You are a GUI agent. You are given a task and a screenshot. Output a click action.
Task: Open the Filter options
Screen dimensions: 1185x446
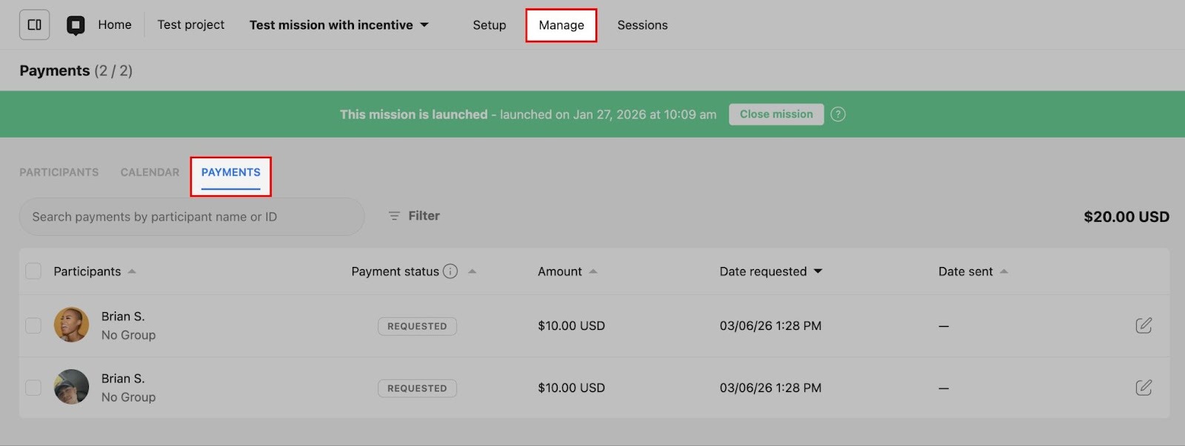tap(414, 216)
